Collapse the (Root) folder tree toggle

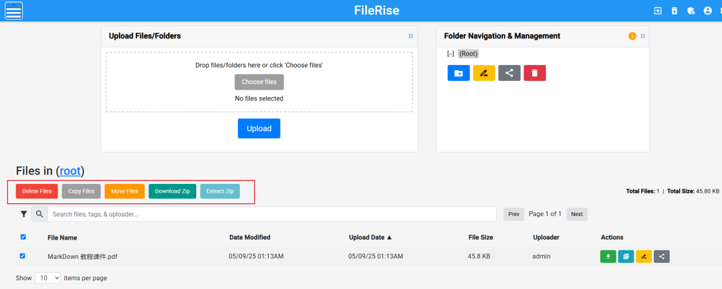pos(451,54)
